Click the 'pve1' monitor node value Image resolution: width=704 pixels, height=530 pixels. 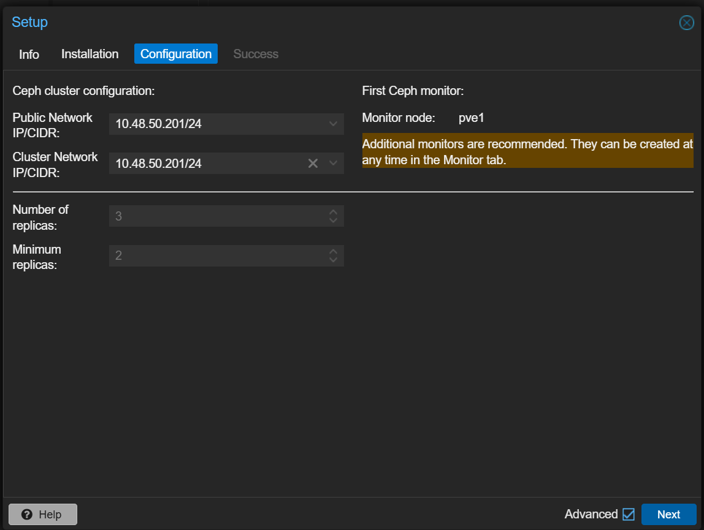click(x=471, y=118)
